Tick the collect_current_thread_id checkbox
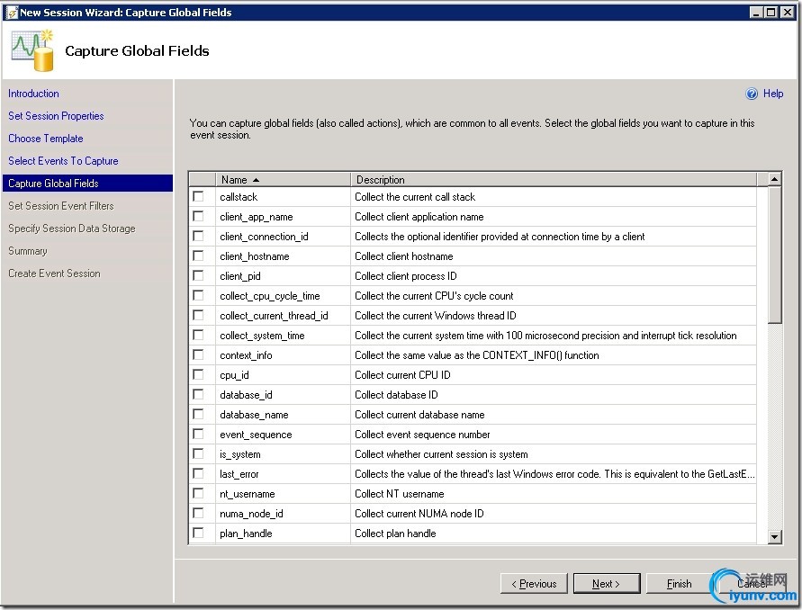 tap(198, 316)
